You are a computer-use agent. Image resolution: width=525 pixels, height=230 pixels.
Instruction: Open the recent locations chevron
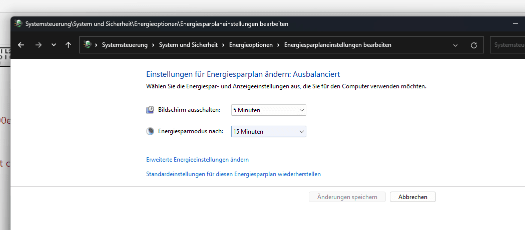(54, 45)
